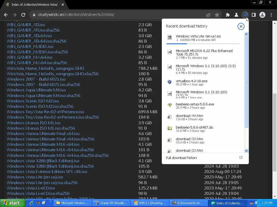Click download list scrollbar up arrow

246,34
